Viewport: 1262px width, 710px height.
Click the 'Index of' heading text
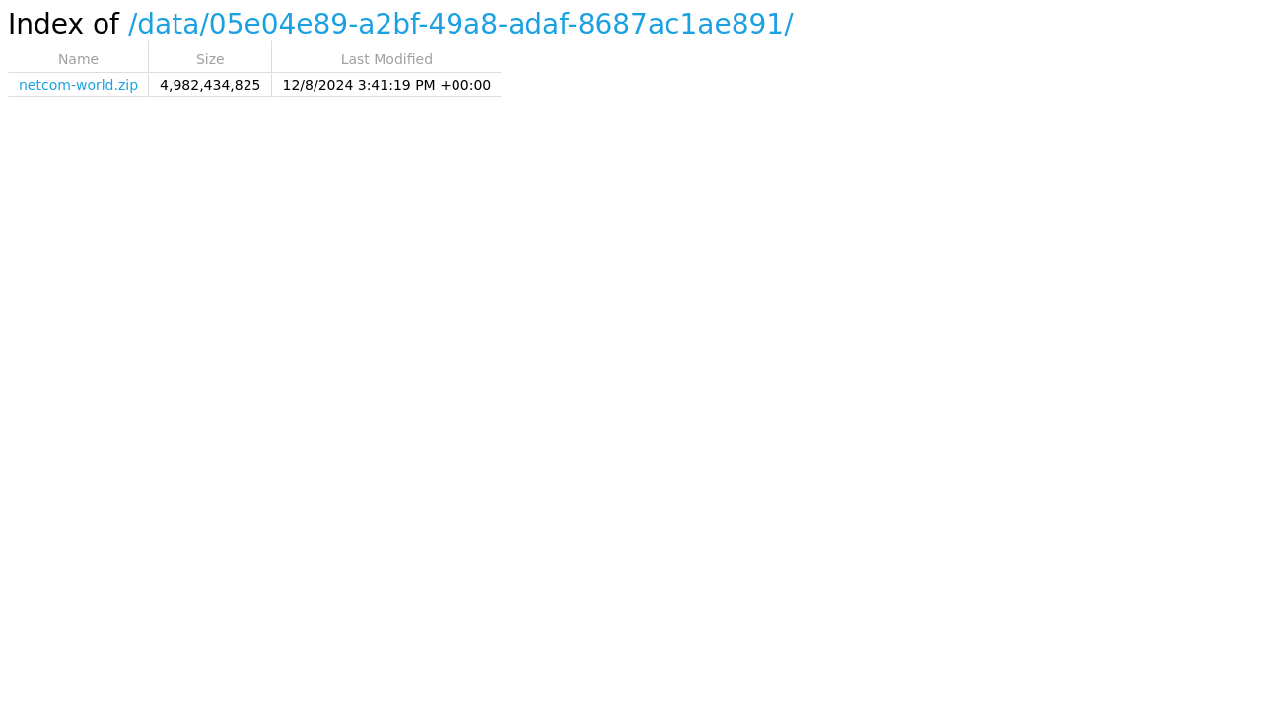63,25
